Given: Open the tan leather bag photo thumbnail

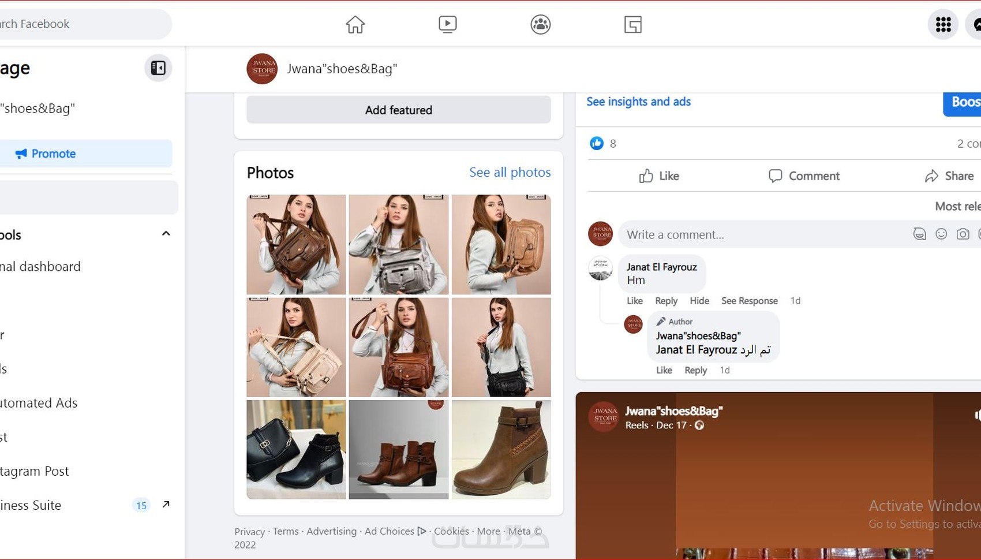Looking at the screenshot, I should tap(501, 245).
